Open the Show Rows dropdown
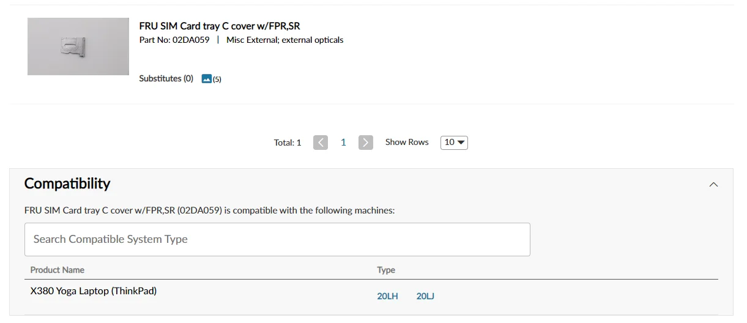Image resolution: width=747 pixels, height=323 pixels. point(454,143)
